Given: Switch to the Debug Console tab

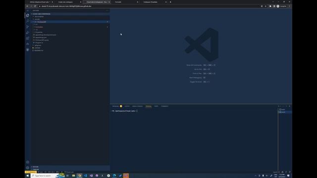Looking at the screenshot, I should [x=137, y=106].
